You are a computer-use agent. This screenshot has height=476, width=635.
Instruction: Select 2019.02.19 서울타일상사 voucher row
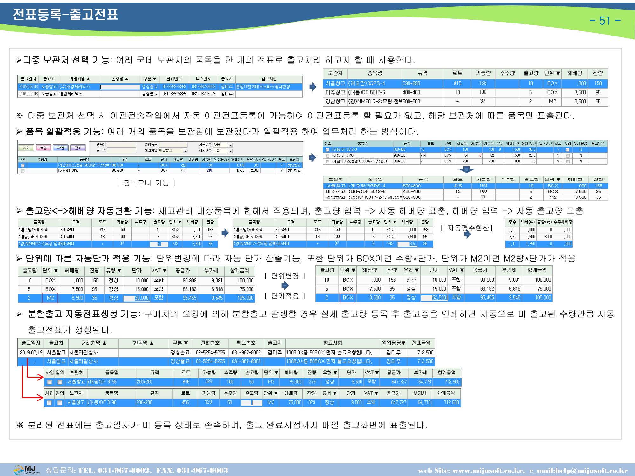[226, 353]
